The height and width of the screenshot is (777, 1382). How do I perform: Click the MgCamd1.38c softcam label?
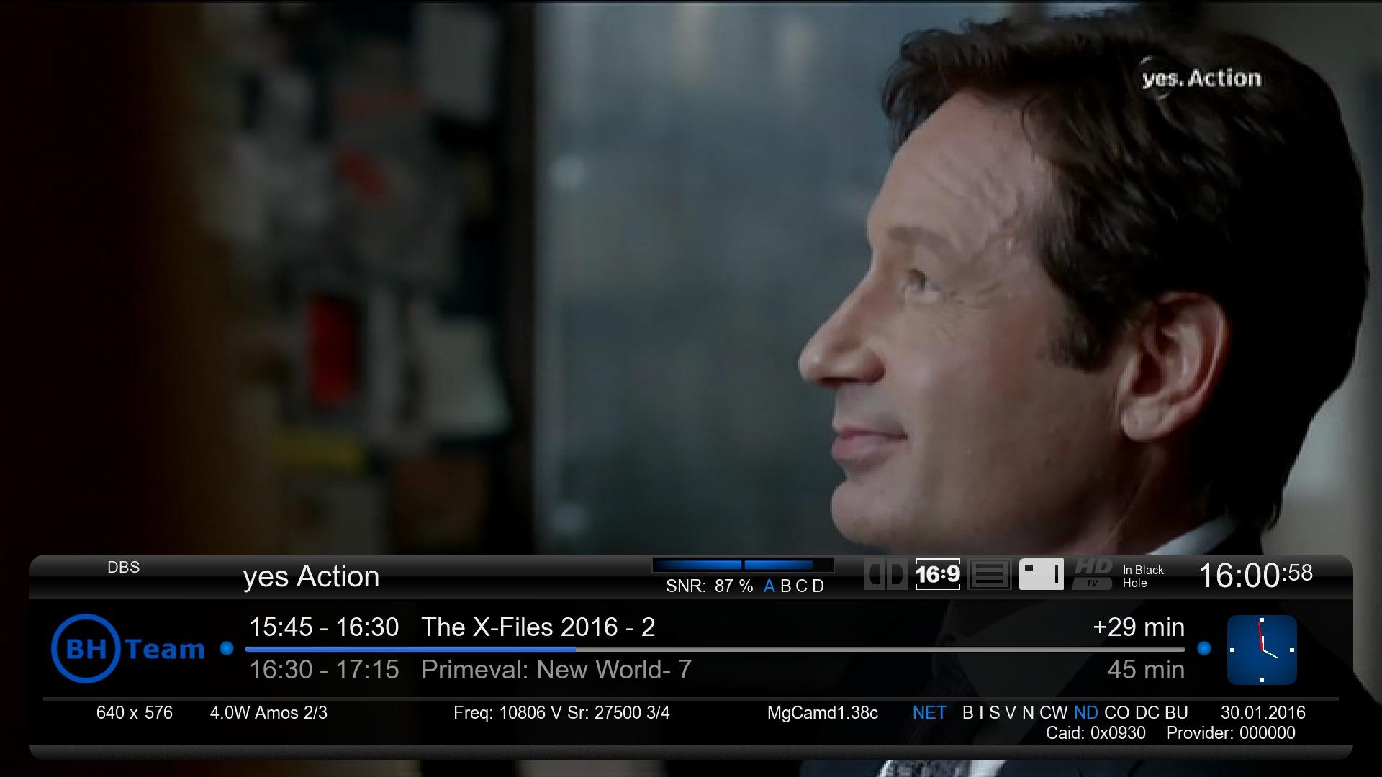[822, 713]
